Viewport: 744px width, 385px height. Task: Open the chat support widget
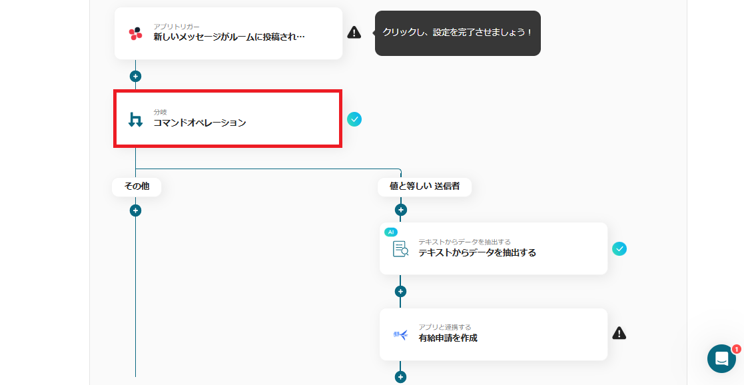coord(722,359)
